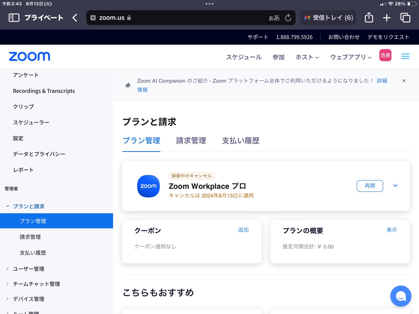Click the プライベート label in Safari toolbar
This screenshot has height=314, width=419.
pyautogui.click(x=44, y=18)
